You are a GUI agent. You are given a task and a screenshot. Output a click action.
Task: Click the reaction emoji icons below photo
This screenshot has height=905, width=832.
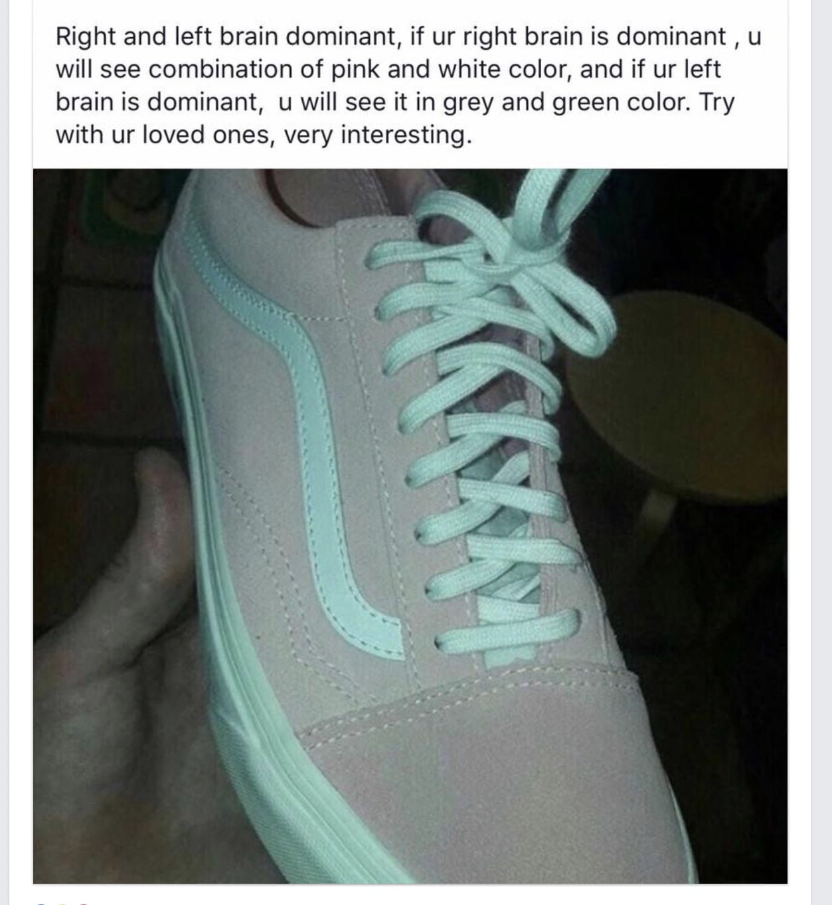coord(63,902)
